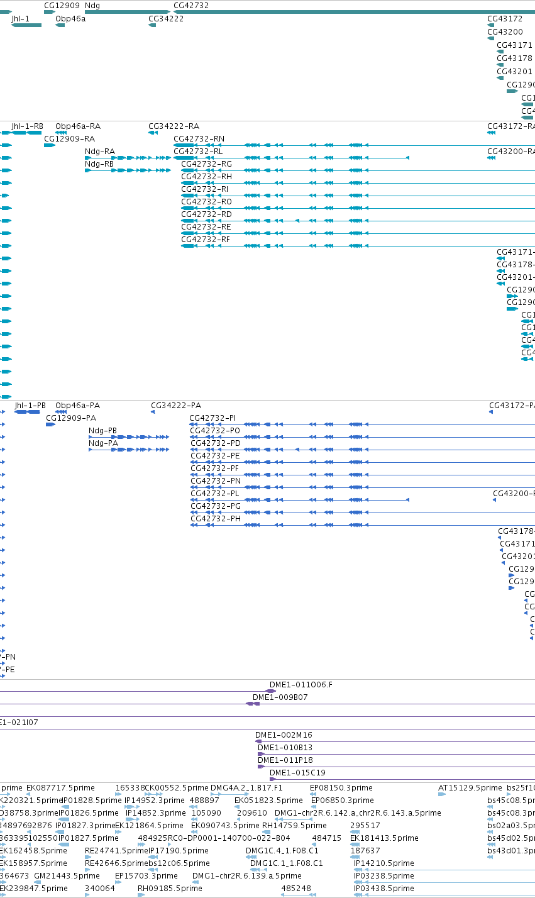This screenshot has height=898, width=535.
Task: Select transcript CG42732-RE
Action: [x=358, y=233]
